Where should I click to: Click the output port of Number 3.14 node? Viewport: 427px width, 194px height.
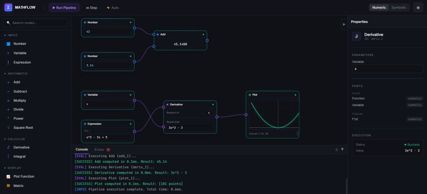click(134, 62)
